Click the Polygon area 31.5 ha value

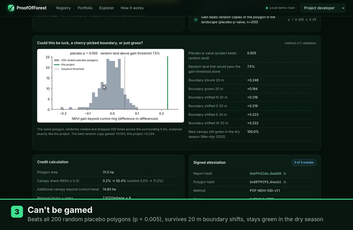pos(108,172)
